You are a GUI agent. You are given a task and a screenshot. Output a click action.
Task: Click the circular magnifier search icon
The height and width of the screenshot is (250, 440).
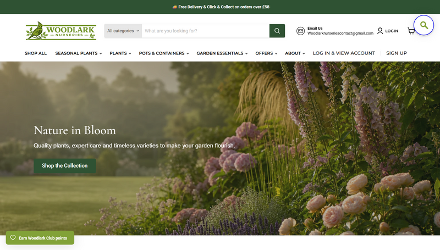pyautogui.click(x=424, y=25)
